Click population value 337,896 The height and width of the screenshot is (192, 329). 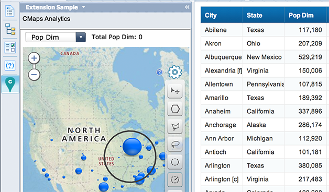coord(310,111)
